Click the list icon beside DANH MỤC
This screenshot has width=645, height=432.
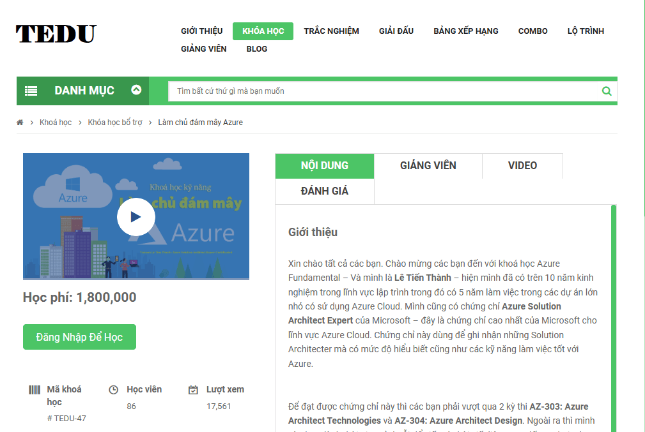(x=31, y=91)
